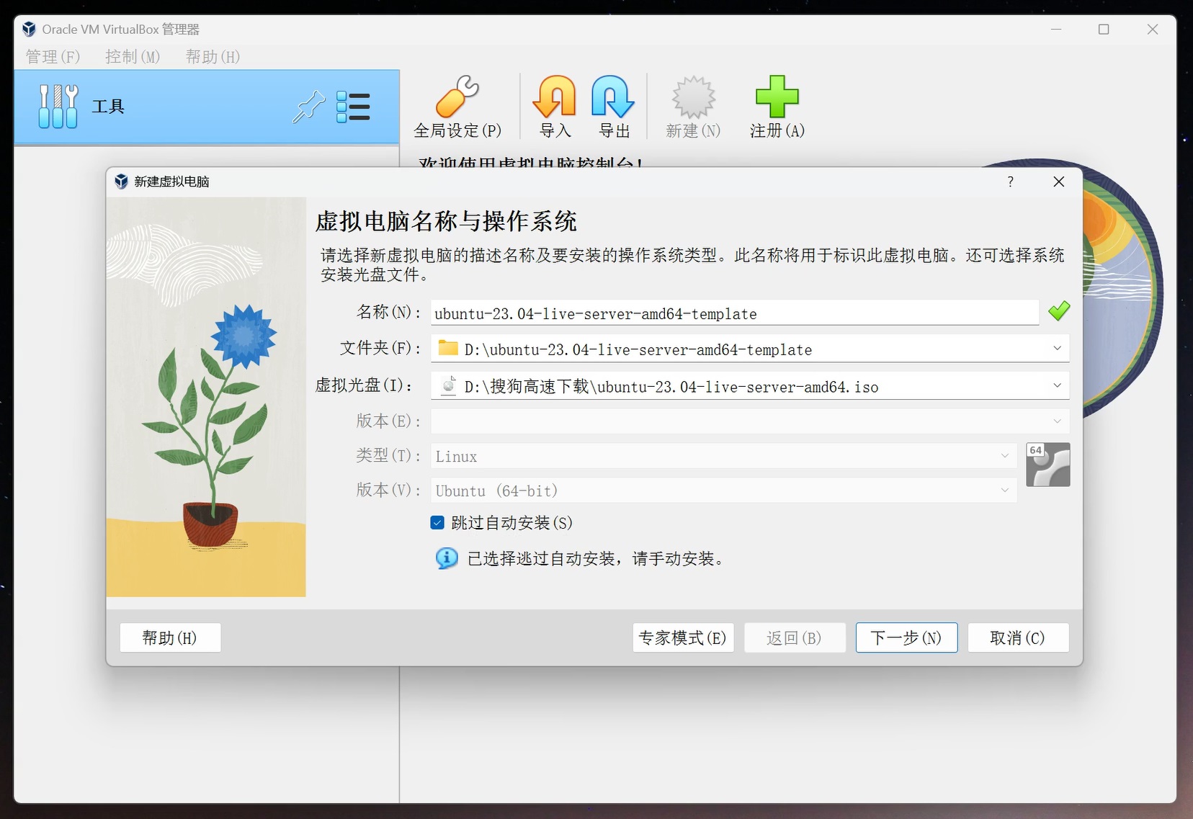
Task: Click the 虚拟光盘(I) field label
Action: point(365,385)
